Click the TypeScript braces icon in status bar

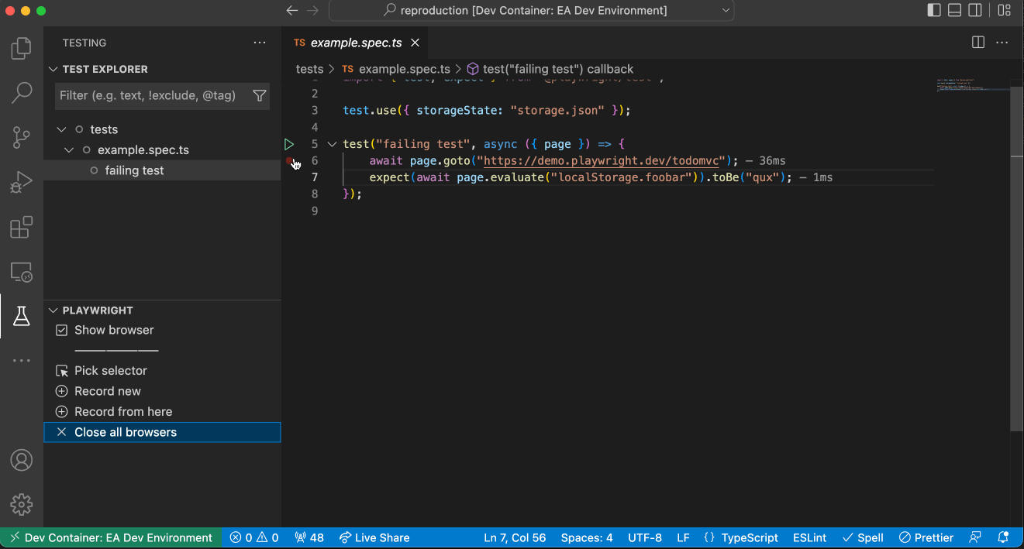coord(709,537)
